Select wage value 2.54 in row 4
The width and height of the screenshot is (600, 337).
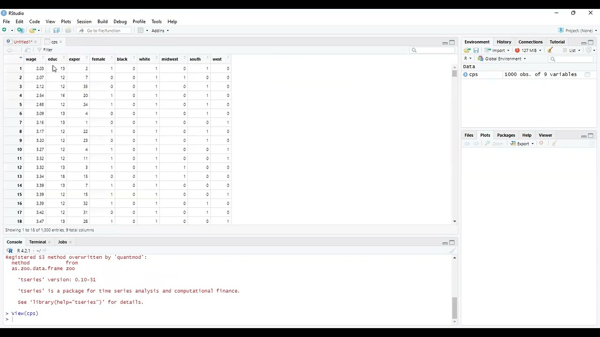tap(40, 95)
